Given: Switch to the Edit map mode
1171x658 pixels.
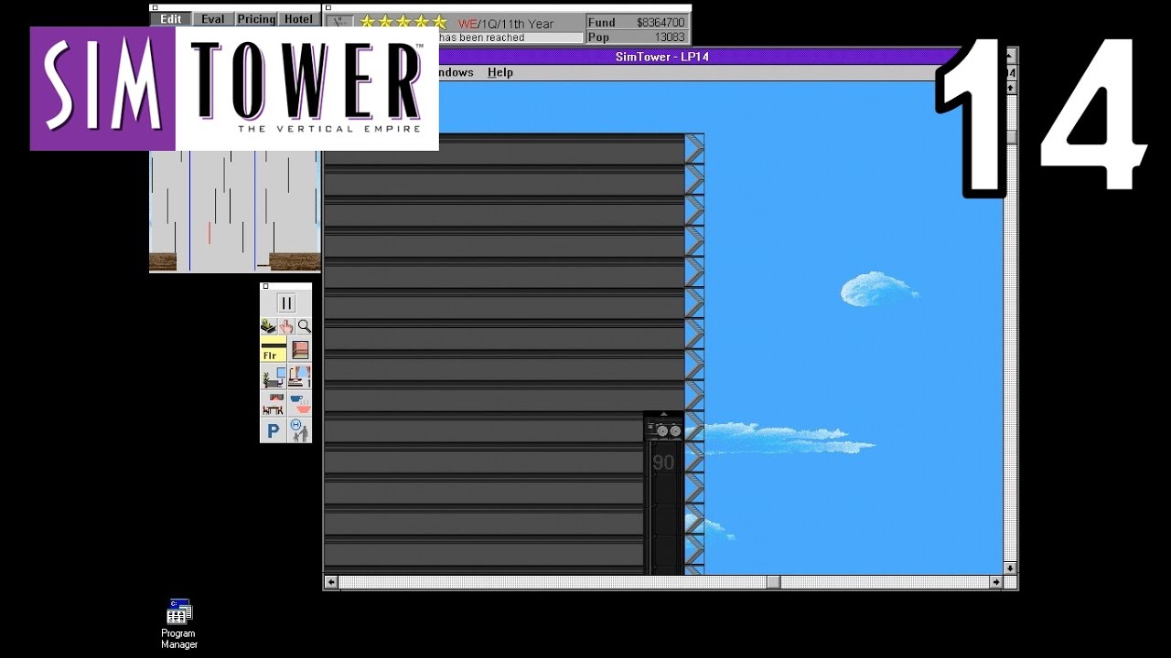Looking at the screenshot, I should pos(171,19).
